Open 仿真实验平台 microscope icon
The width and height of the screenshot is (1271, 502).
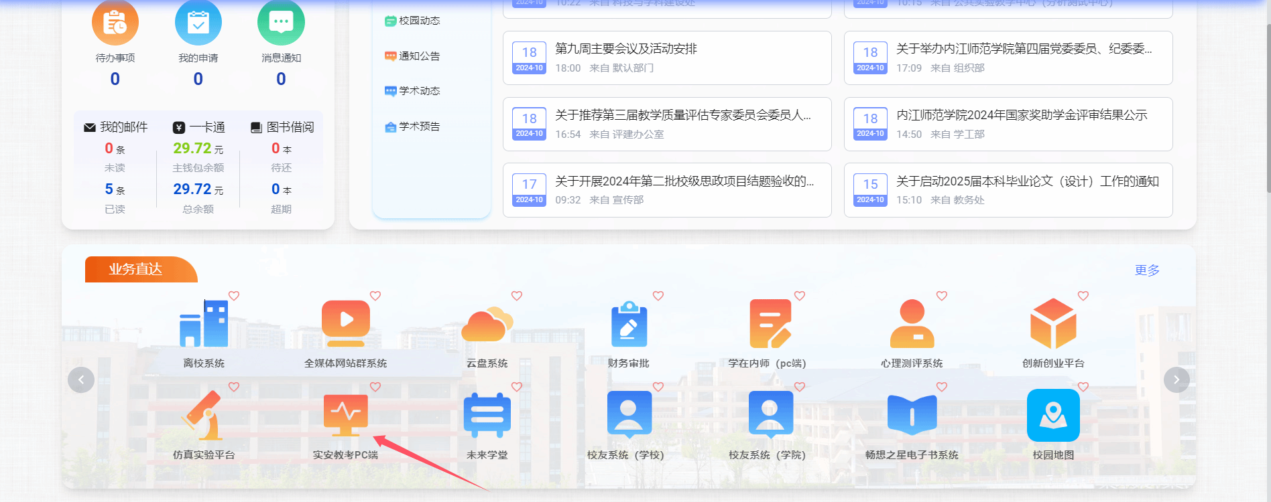(204, 415)
